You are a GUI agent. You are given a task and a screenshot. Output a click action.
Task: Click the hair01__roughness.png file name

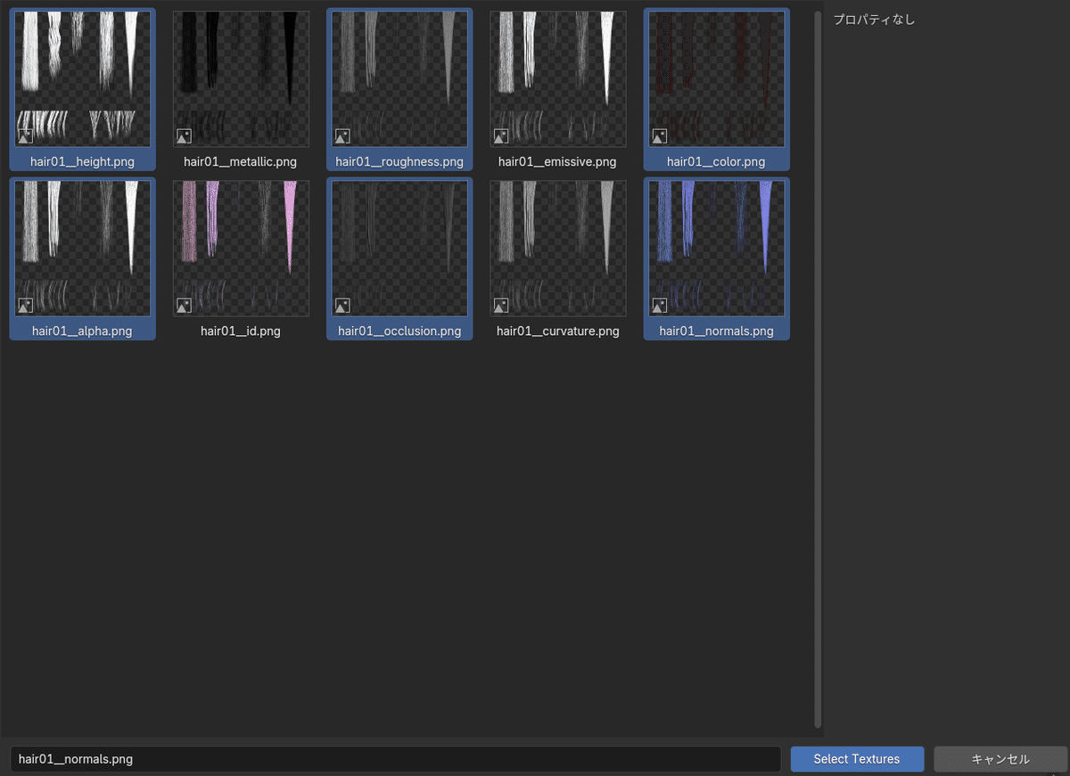point(399,162)
